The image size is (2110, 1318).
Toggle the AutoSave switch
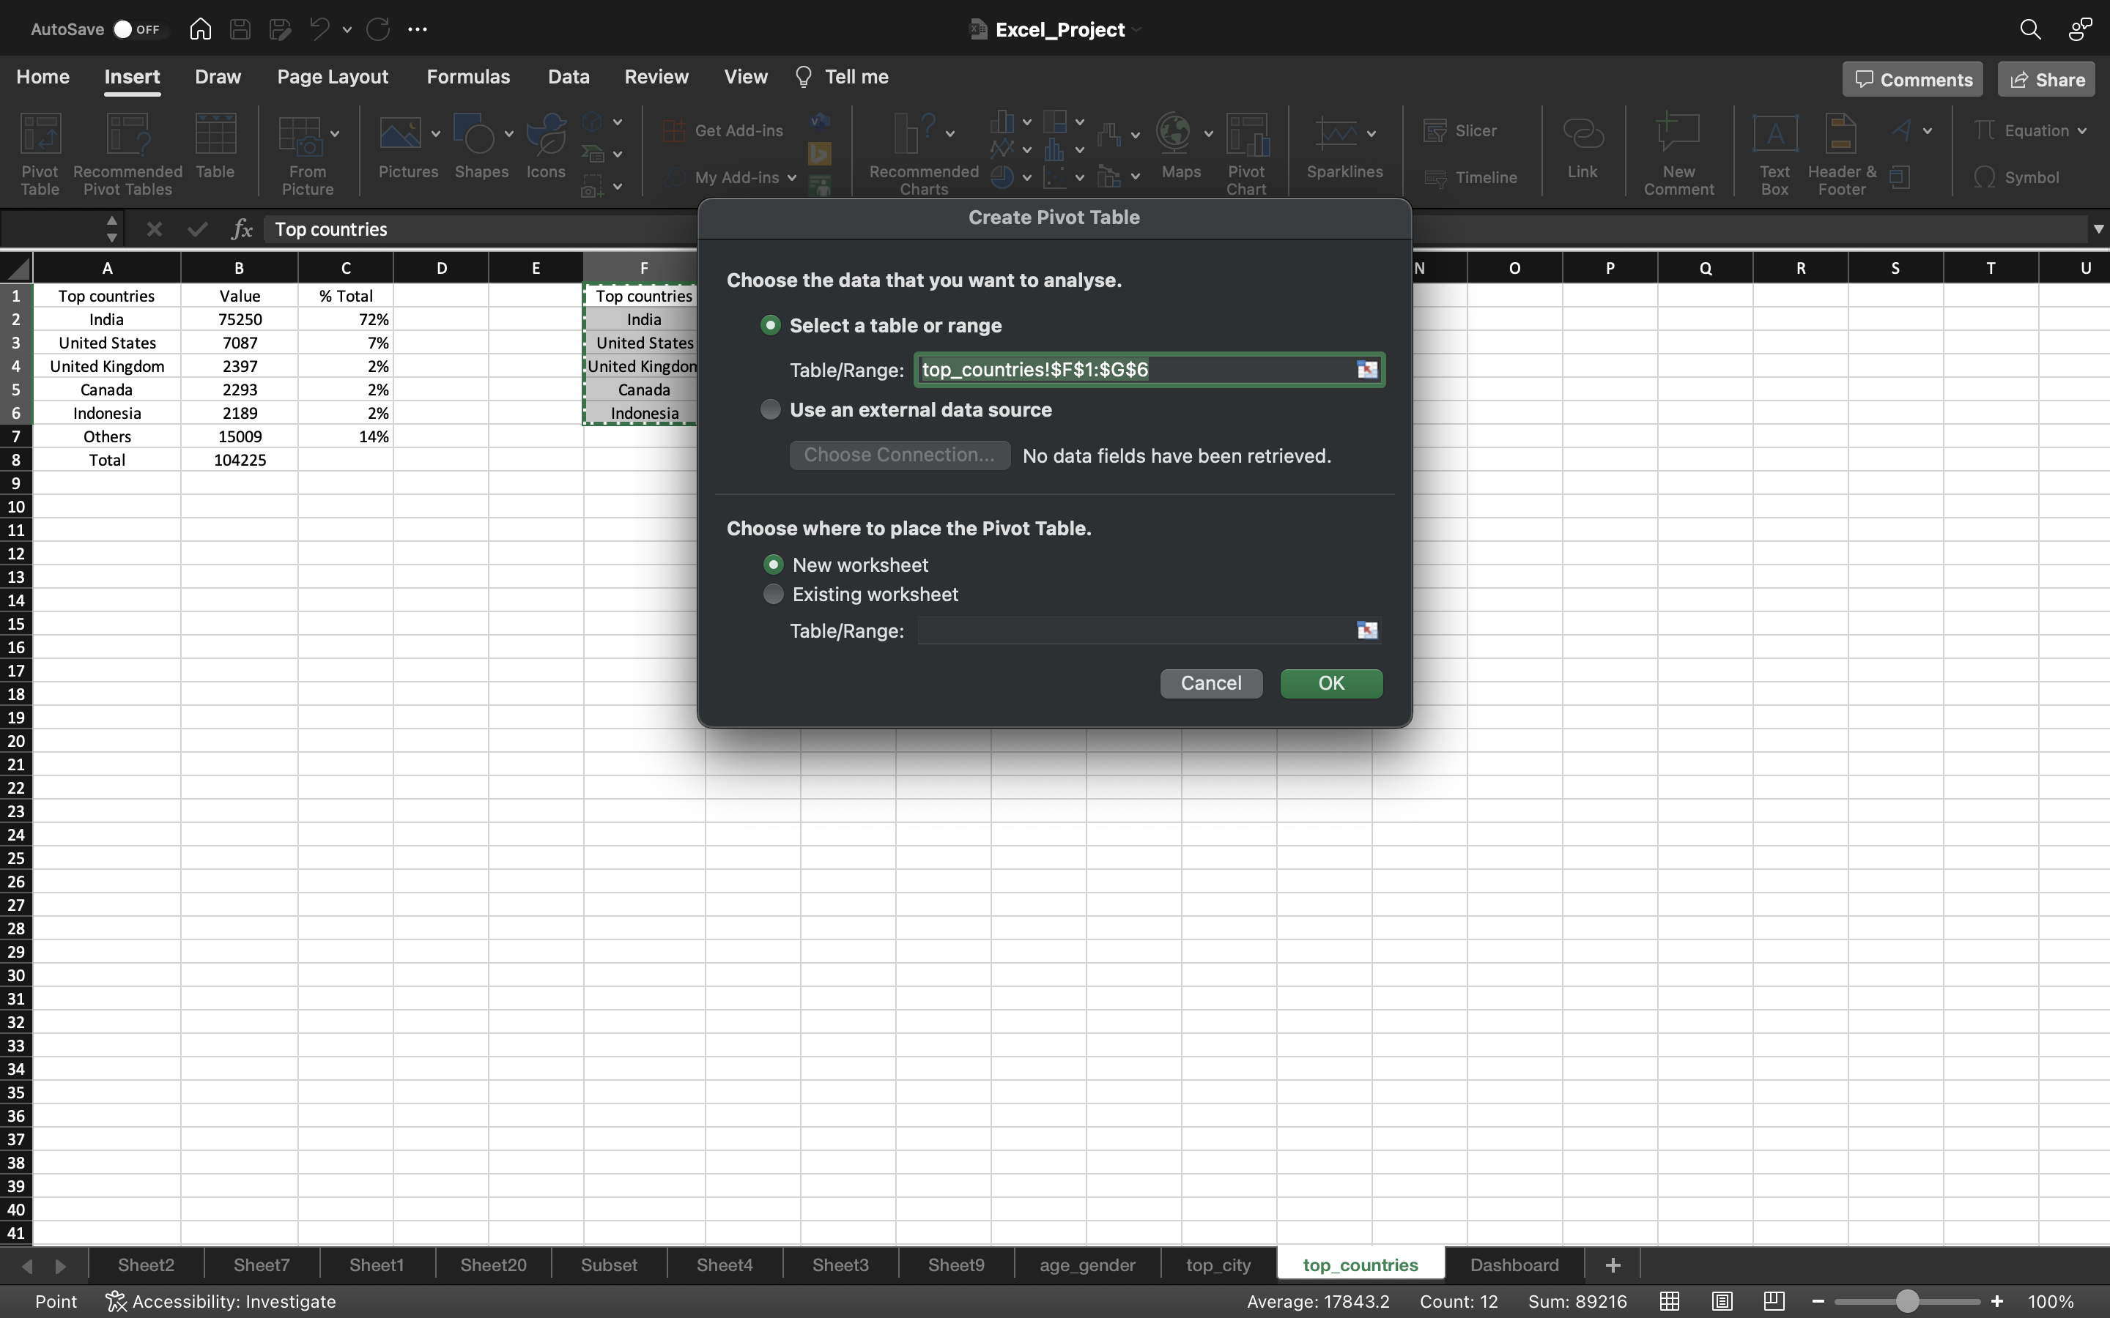(x=138, y=29)
